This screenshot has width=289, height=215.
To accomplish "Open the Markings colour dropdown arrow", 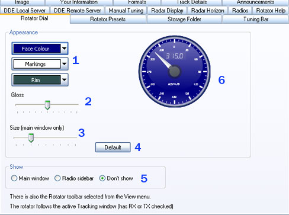I will pos(65,64).
